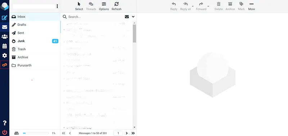Open the Contacts icon in sidebar
The height and width of the screenshot is (136, 288).
[5, 37]
